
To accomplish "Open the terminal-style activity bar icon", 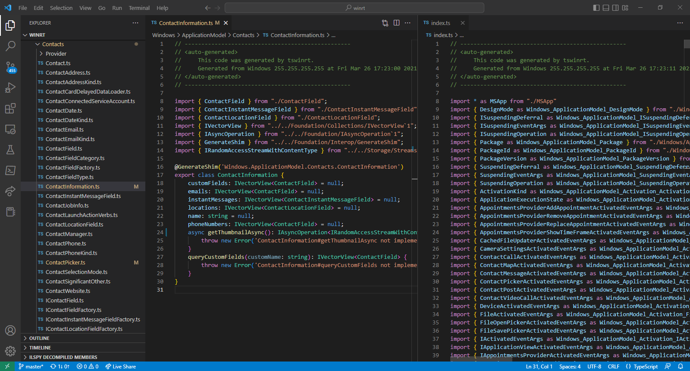I will coord(10,170).
